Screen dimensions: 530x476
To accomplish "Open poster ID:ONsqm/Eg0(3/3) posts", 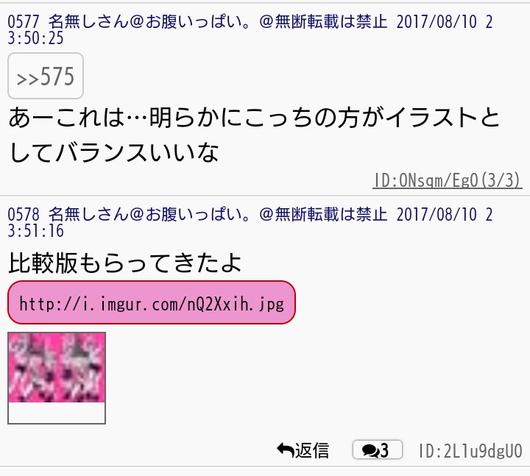I will (448, 180).
